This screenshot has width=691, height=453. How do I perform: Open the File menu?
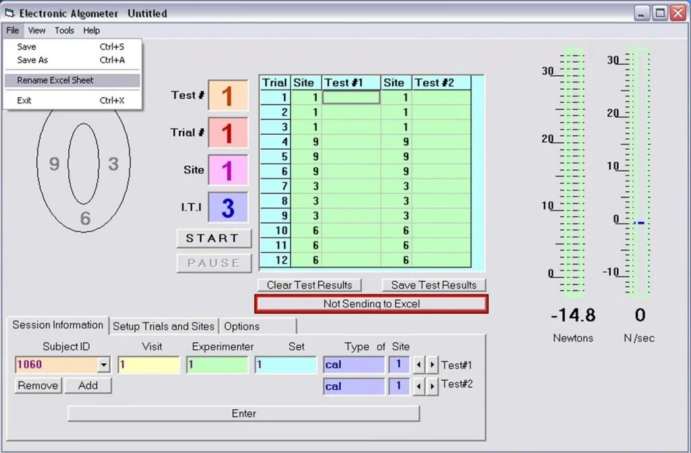tap(12, 30)
